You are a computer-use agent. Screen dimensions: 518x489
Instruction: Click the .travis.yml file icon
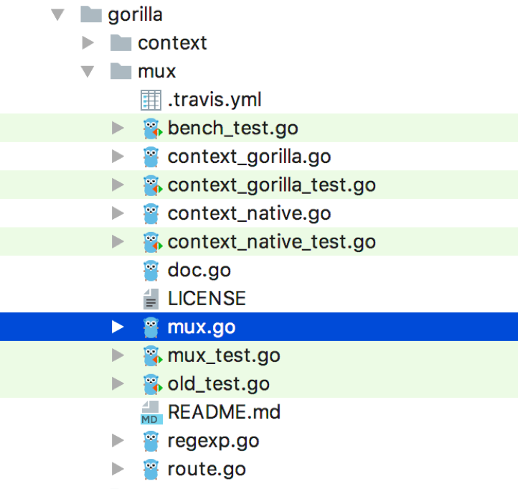pyautogui.click(x=151, y=100)
